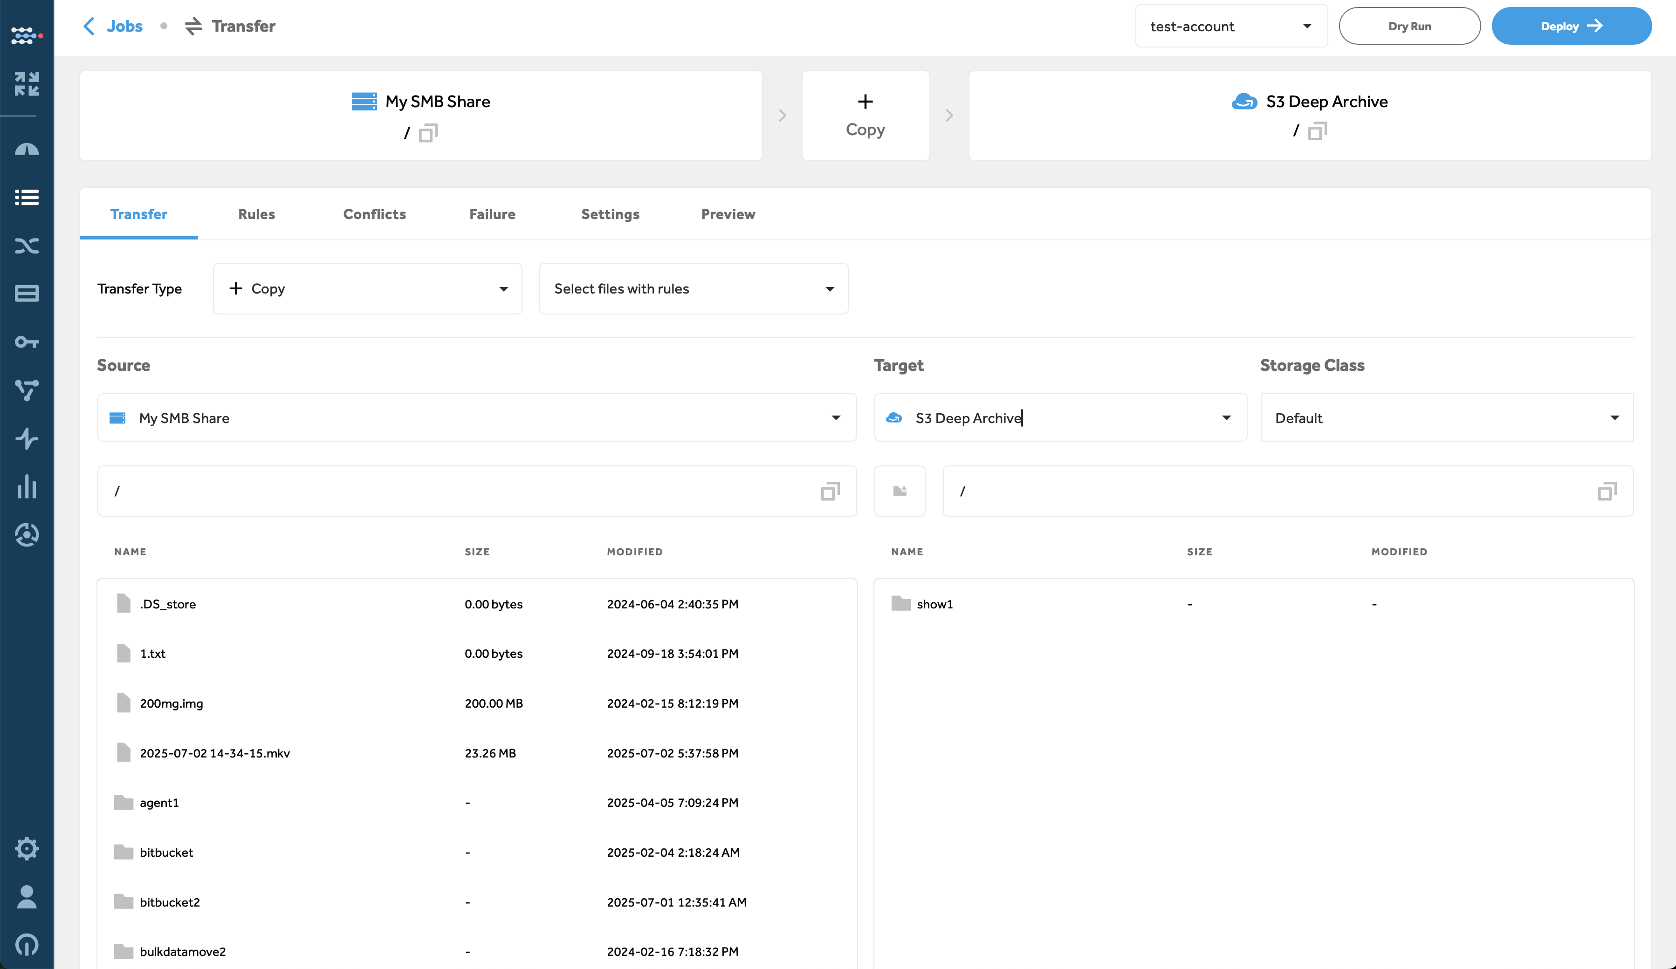Open the Source My SMB Share dropdown
The width and height of the screenshot is (1676, 969).
pos(477,417)
